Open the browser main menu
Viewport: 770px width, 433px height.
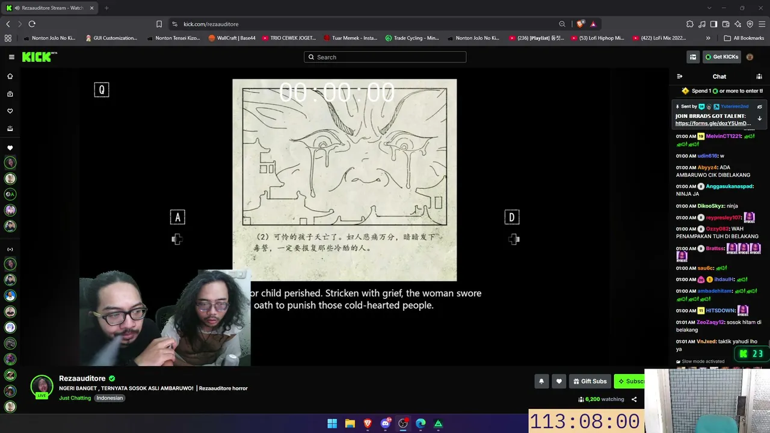coord(762,24)
